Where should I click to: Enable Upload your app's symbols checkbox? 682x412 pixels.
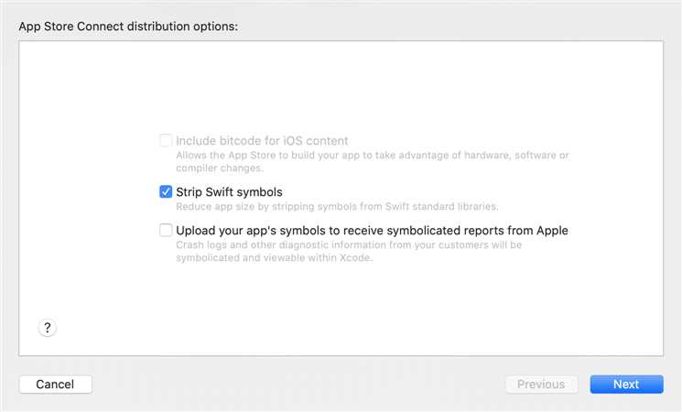(x=166, y=230)
